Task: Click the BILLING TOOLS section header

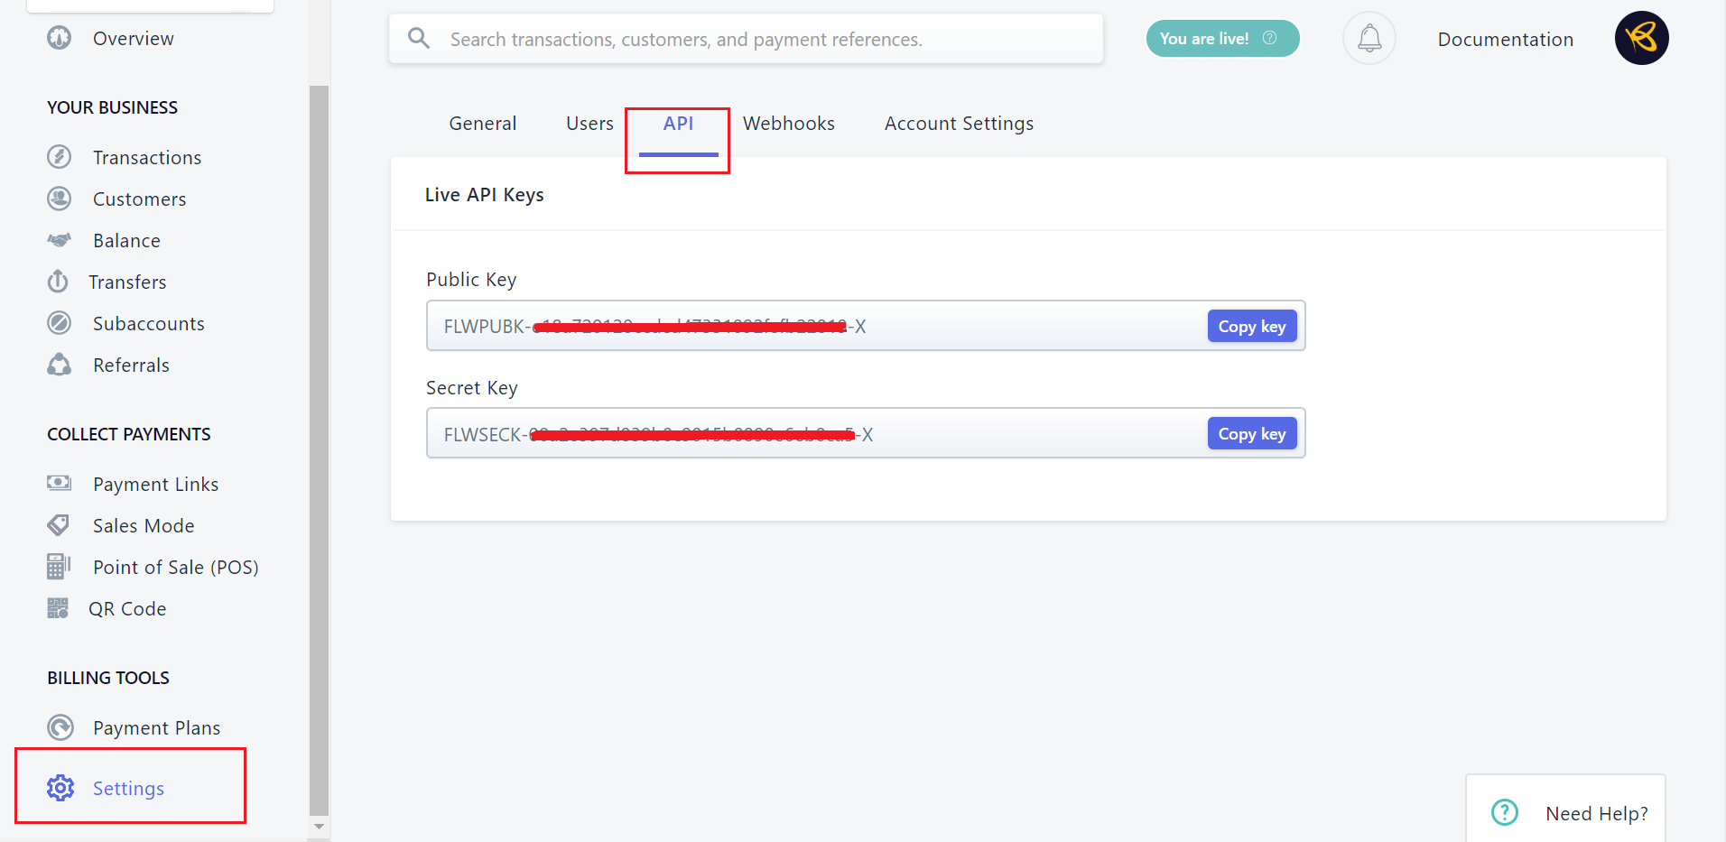Action: click(x=107, y=678)
